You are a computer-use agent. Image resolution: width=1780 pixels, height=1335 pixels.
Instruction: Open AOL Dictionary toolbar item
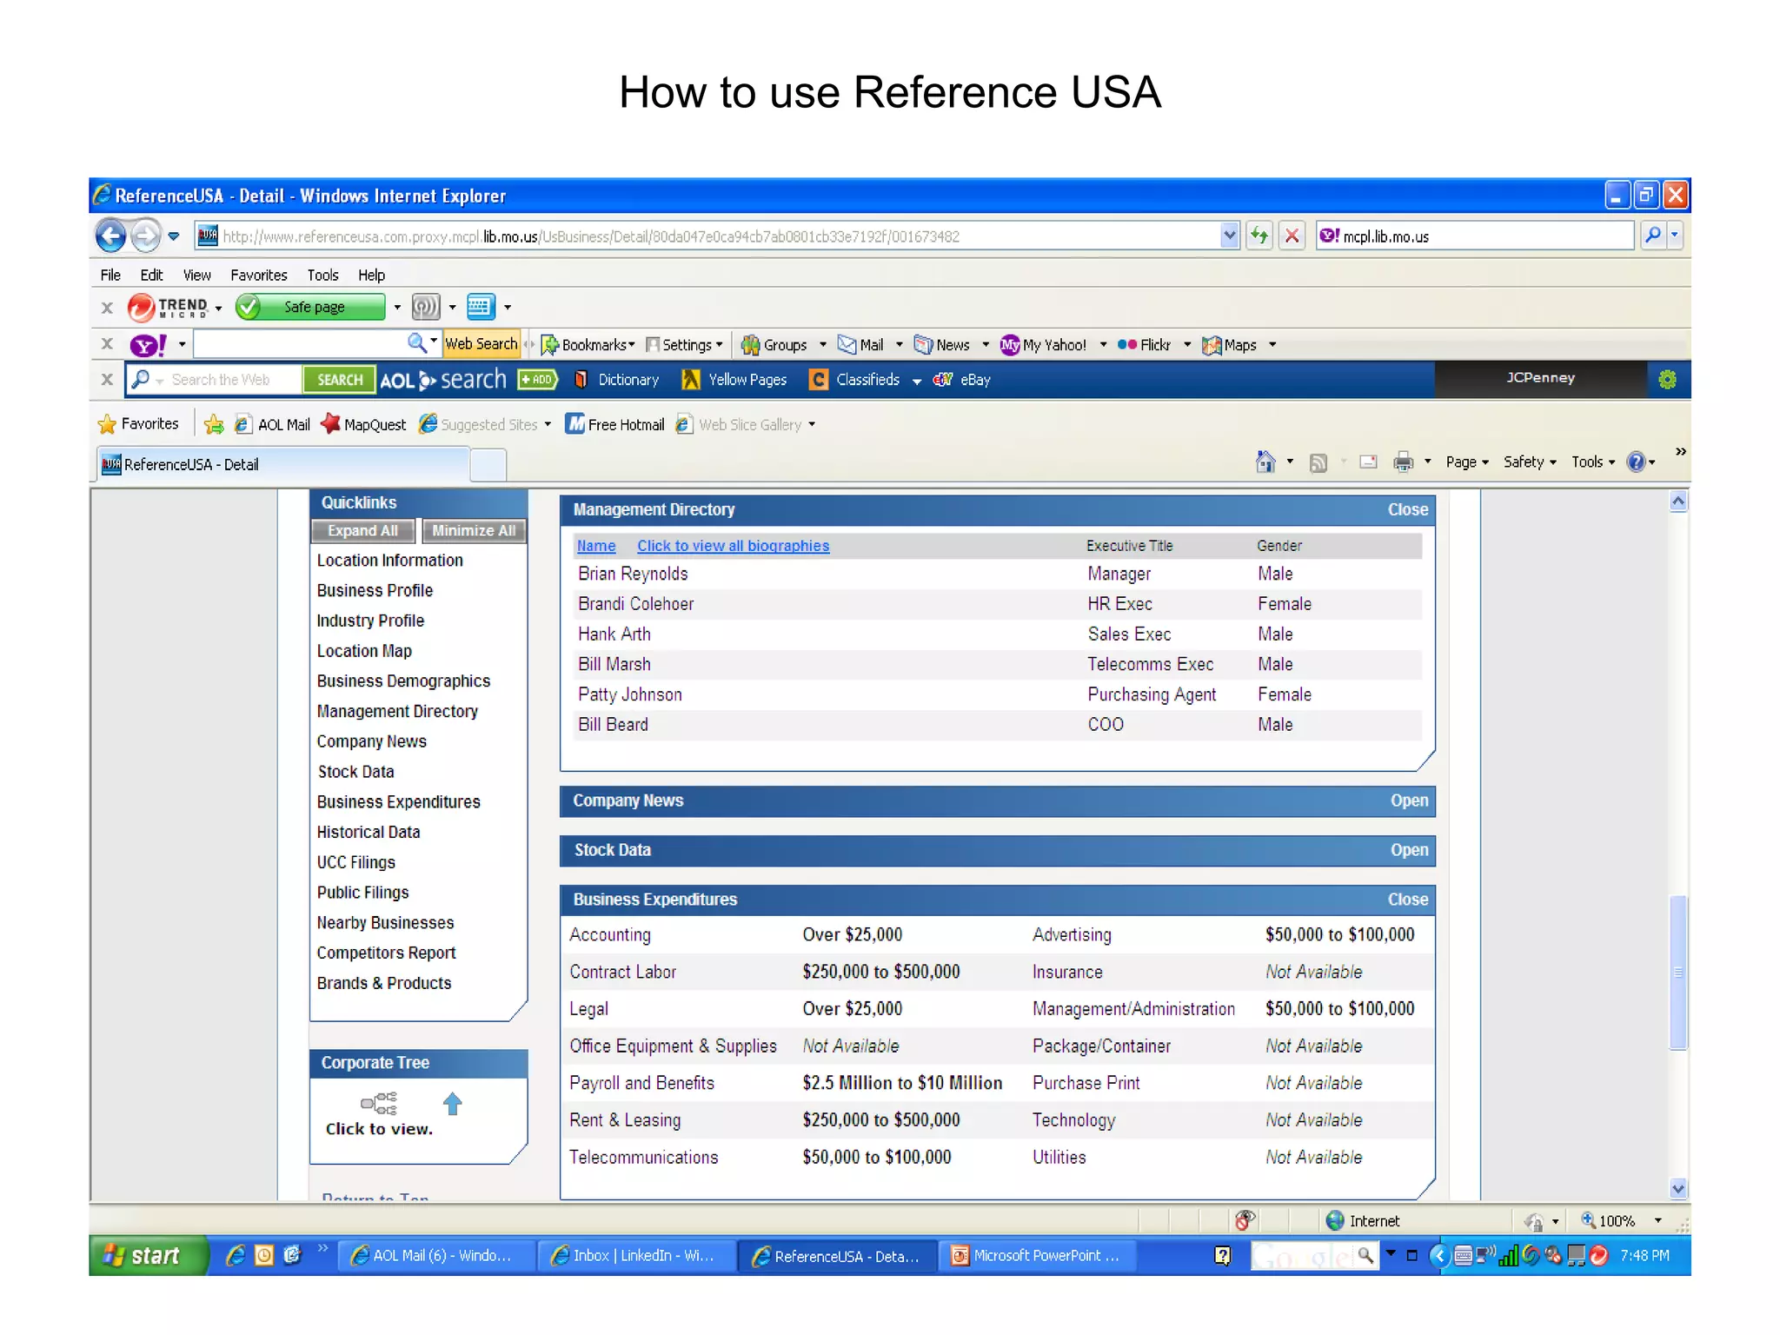pyautogui.click(x=617, y=380)
